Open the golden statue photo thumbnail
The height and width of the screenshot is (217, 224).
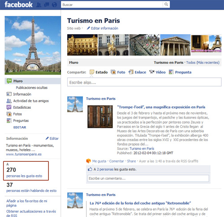[113, 45]
